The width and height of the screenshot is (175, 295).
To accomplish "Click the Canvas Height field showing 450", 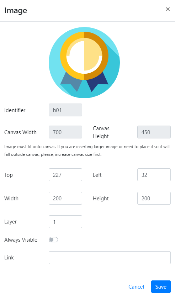I will click(154, 132).
